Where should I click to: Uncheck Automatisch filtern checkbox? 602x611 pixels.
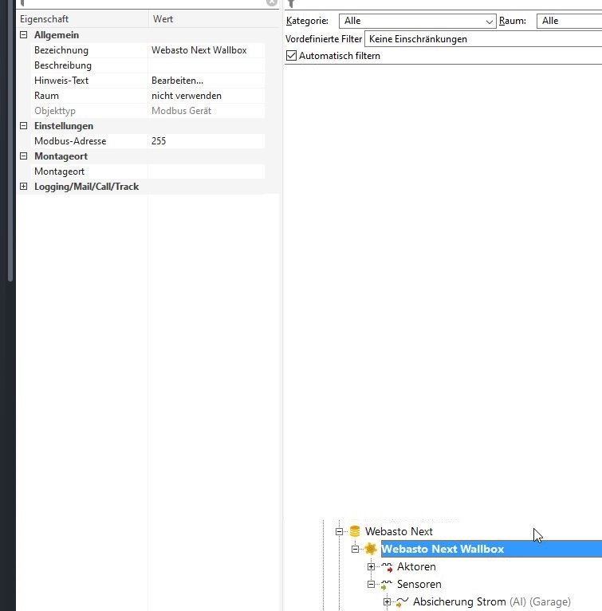292,56
